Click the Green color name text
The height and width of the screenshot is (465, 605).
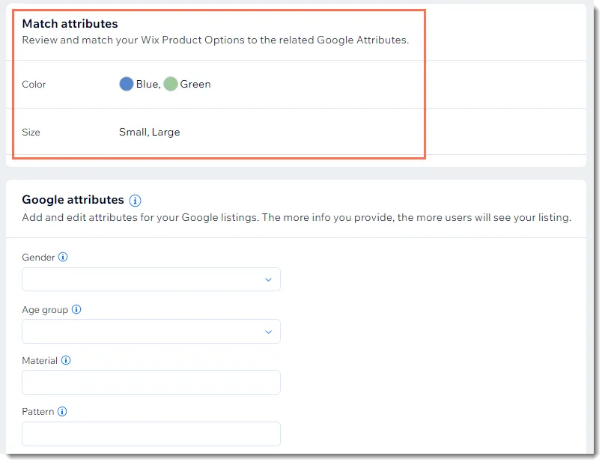(195, 84)
